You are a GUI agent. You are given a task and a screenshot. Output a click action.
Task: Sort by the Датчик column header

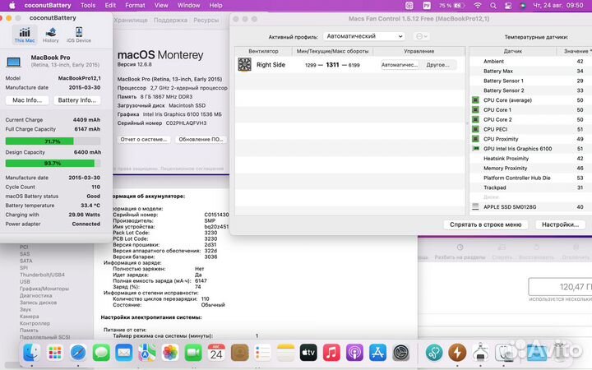(513, 51)
